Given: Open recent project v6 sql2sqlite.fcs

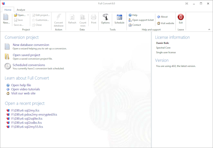Looking at the screenshot, I should (27, 119).
